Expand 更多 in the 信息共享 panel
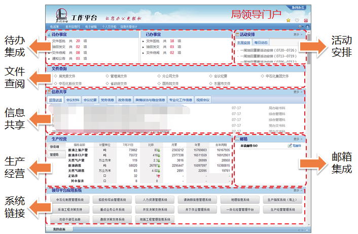The image size is (358, 234). pyautogui.click(x=298, y=92)
